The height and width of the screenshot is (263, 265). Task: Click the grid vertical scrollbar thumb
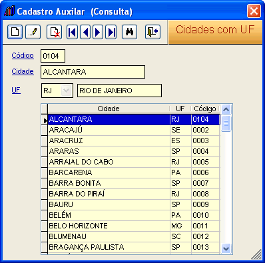(226, 123)
